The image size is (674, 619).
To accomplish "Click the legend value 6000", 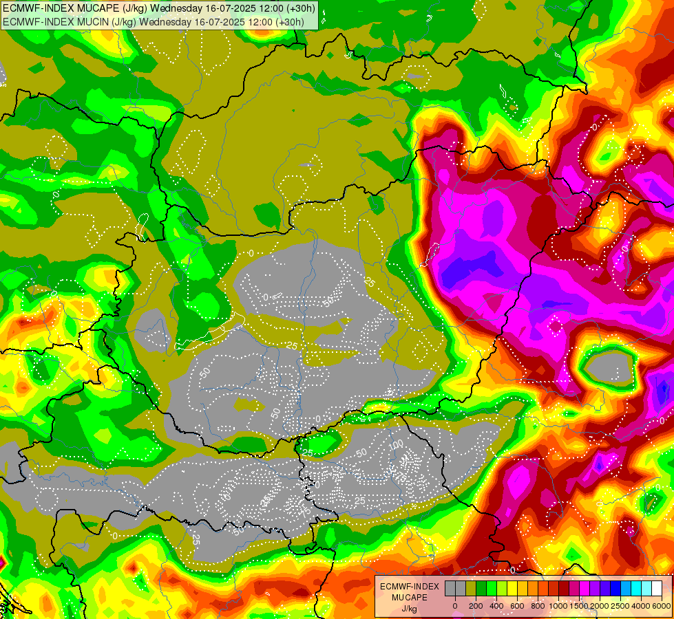I will point(662,606).
